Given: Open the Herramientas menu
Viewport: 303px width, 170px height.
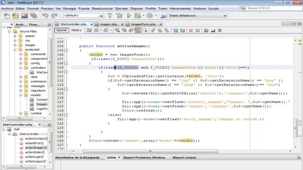Looking at the screenshot, I should pos(180,8).
